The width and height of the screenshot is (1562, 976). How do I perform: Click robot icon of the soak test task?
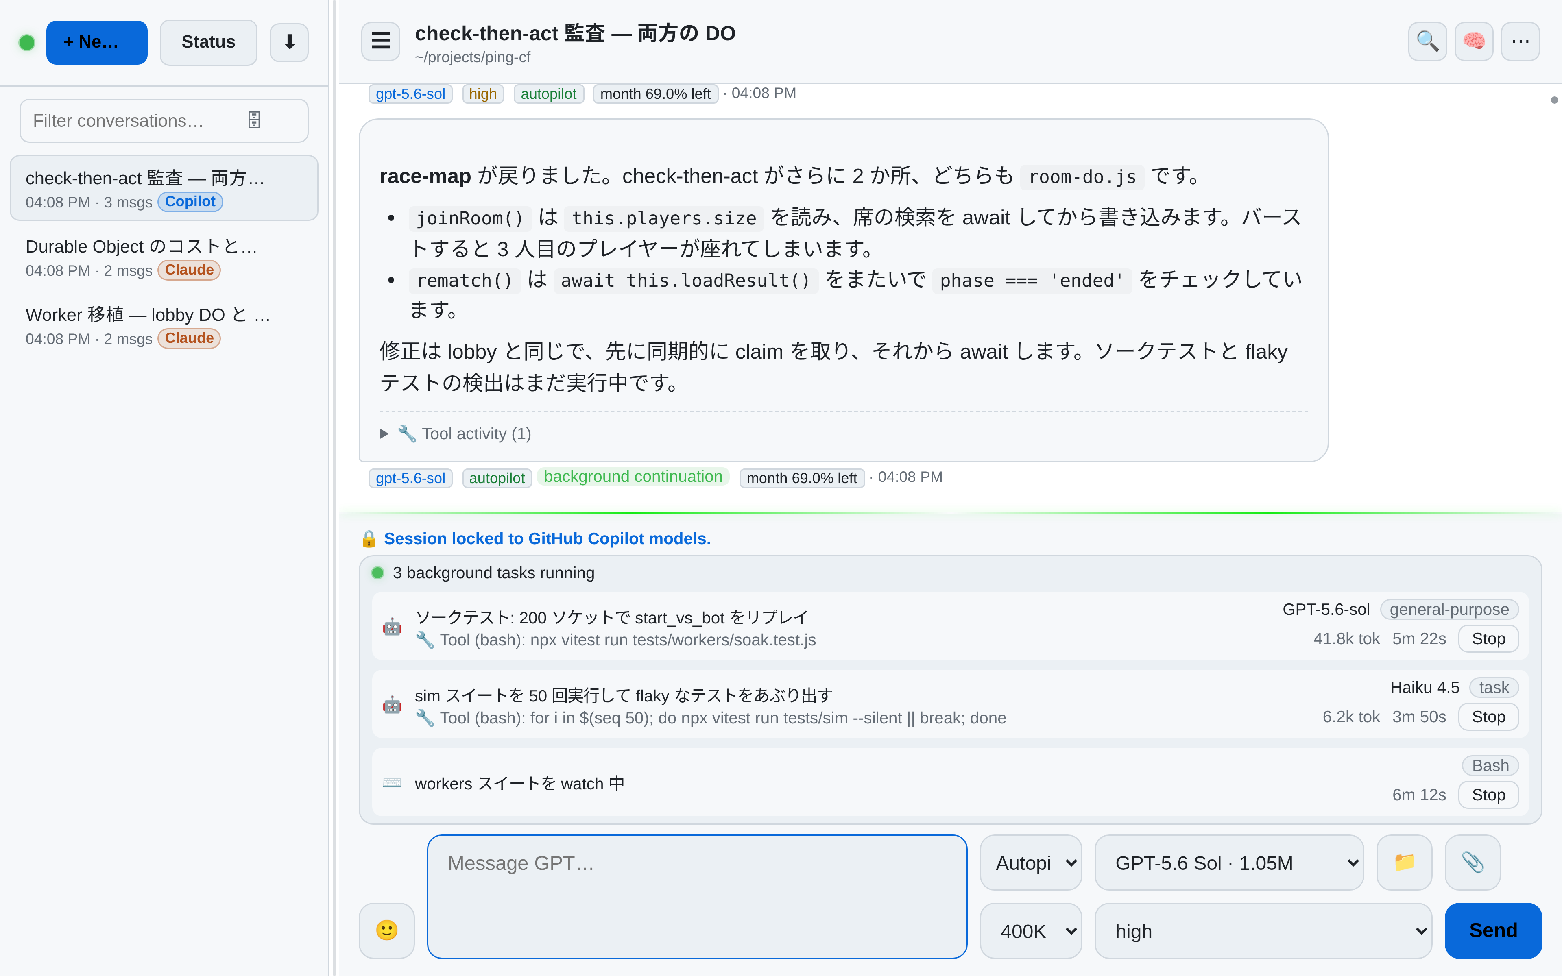pos(392,627)
